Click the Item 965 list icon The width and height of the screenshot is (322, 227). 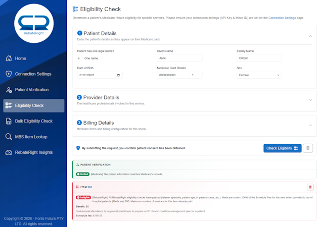tap(77, 187)
